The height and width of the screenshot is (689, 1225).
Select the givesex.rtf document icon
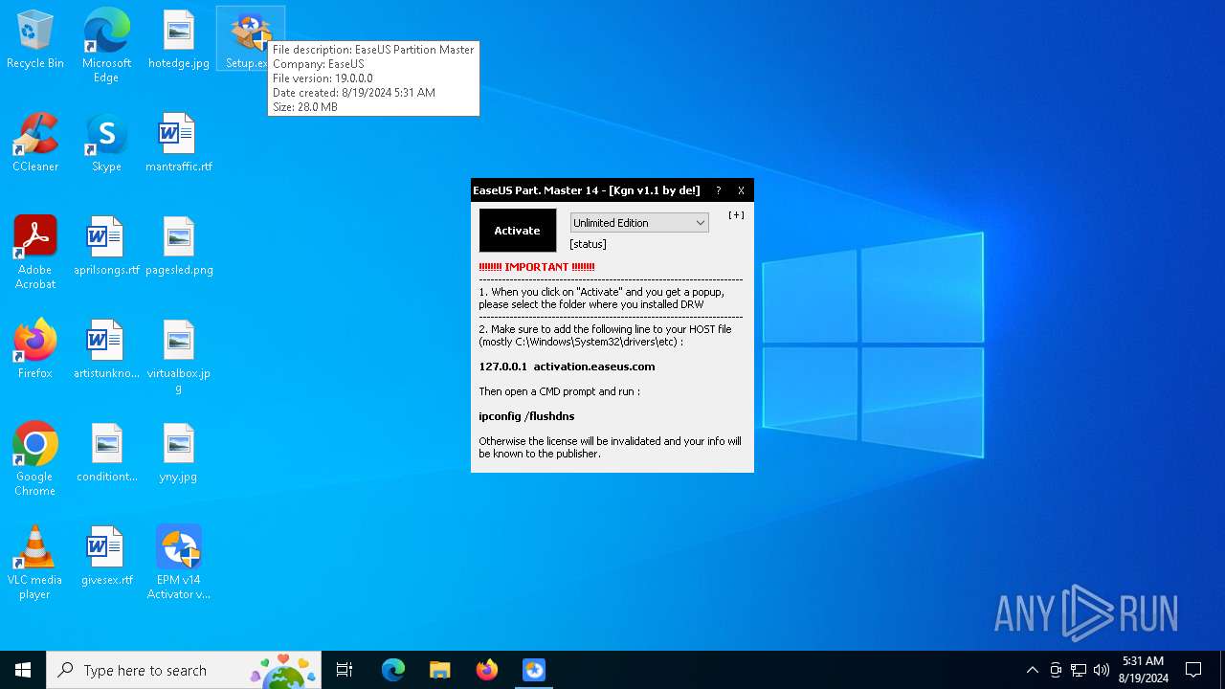(x=106, y=557)
